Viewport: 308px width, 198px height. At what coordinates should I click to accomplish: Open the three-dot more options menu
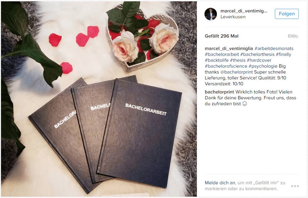[x=295, y=186]
